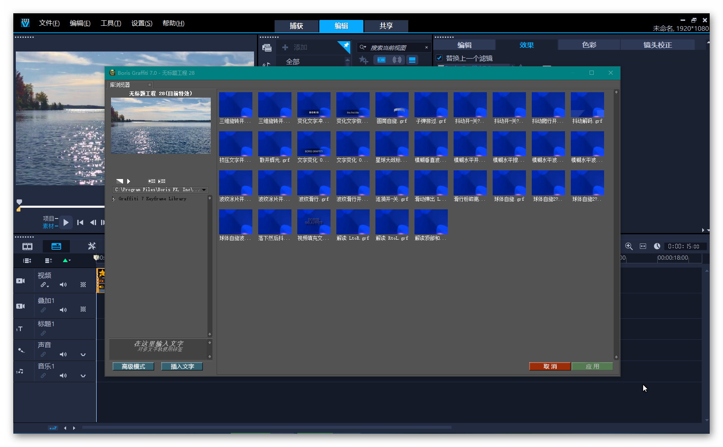Screen dimensions: 723x447
Task: Switch to storyboard view icon
Action: click(x=27, y=246)
